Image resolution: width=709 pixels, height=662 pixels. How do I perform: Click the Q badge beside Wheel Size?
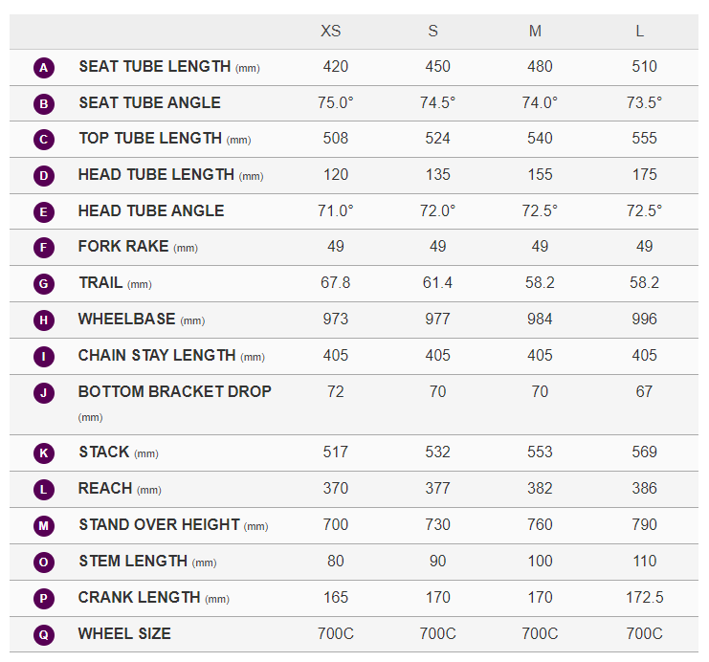[x=44, y=634]
